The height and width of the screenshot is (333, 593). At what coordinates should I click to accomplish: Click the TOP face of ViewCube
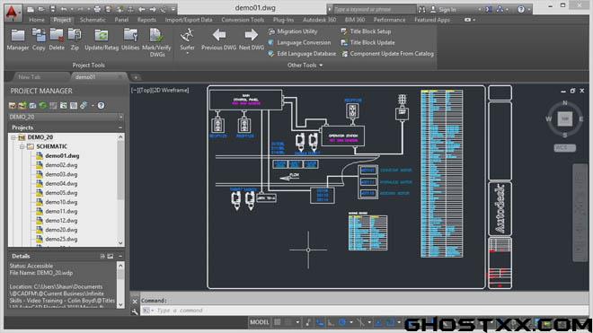(x=565, y=118)
